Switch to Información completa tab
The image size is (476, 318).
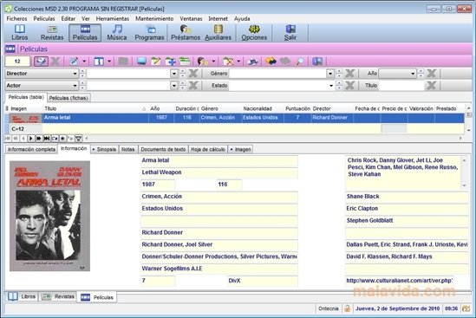click(31, 149)
